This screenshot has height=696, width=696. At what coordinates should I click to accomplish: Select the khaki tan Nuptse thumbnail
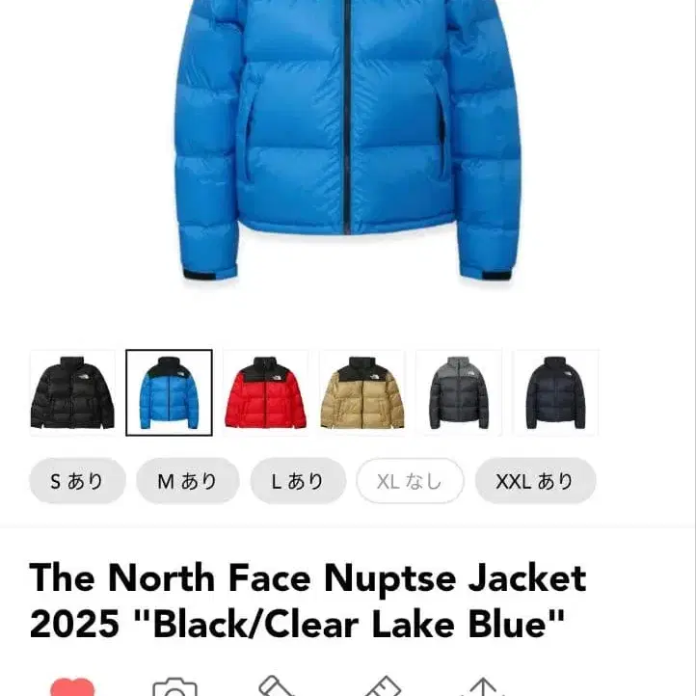tap(362, 393)
